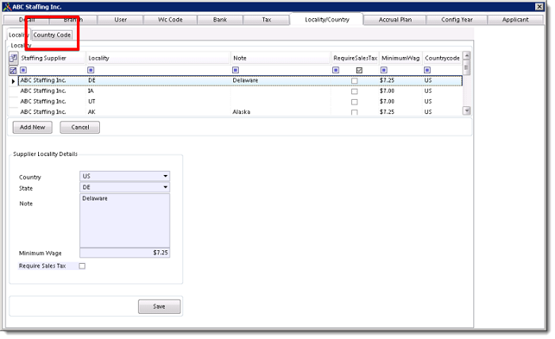Switch to the Tax tab
The height and width of the screenshot is (339, 555).
tap(266, 20)
